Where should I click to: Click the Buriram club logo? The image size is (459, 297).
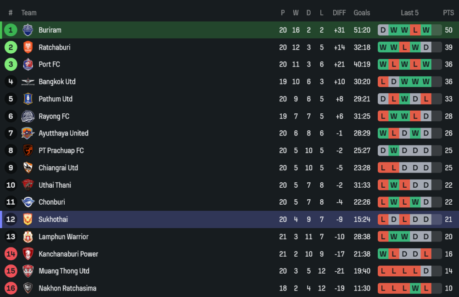click(x=28, y=30)
